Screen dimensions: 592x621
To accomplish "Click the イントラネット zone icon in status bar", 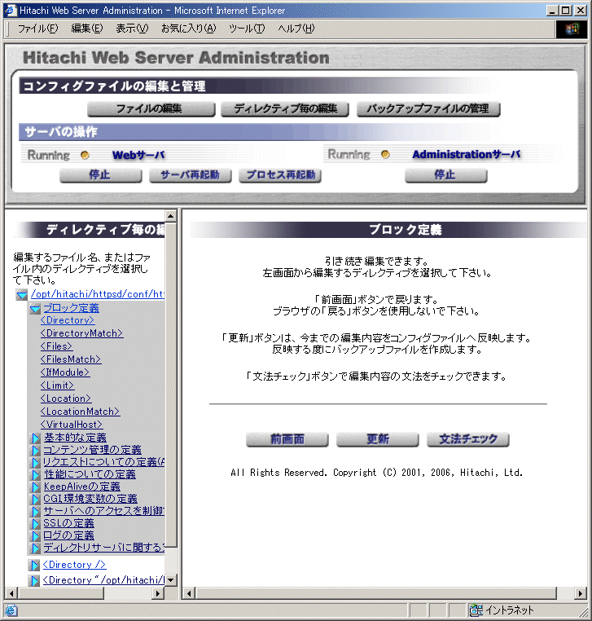I will (x=476, y=610).
